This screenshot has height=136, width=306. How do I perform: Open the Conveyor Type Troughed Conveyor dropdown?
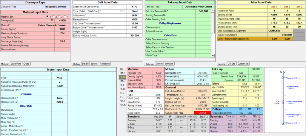point(55,7)
